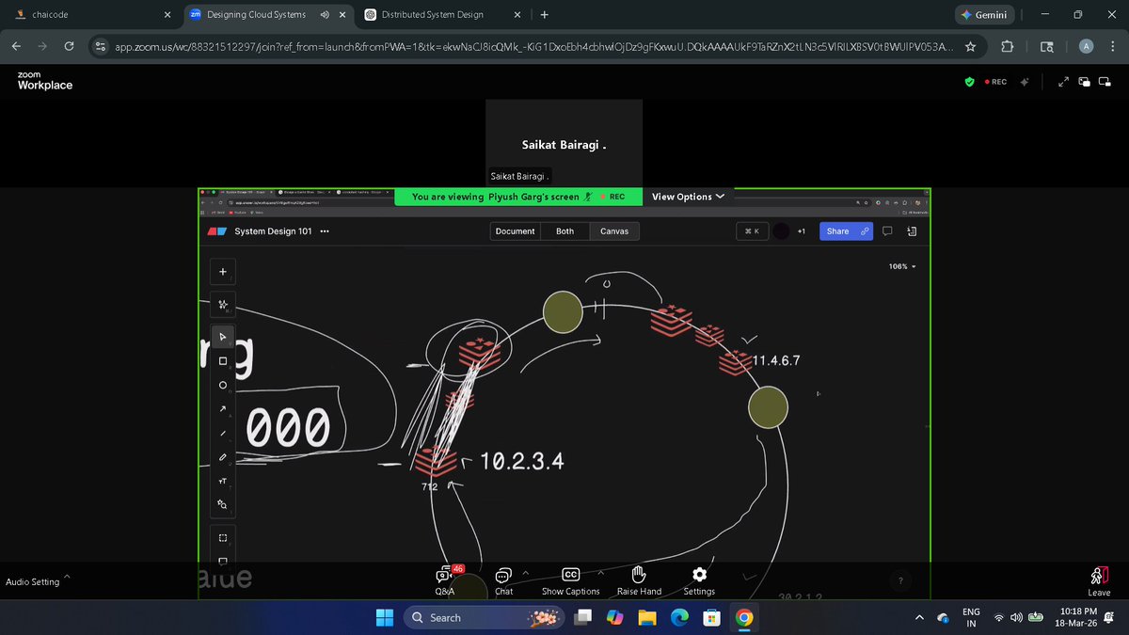Open the Zoom Chat panel
Image resolution: width=1129 pixels, height=635 pixels.
tap(503, 580)
